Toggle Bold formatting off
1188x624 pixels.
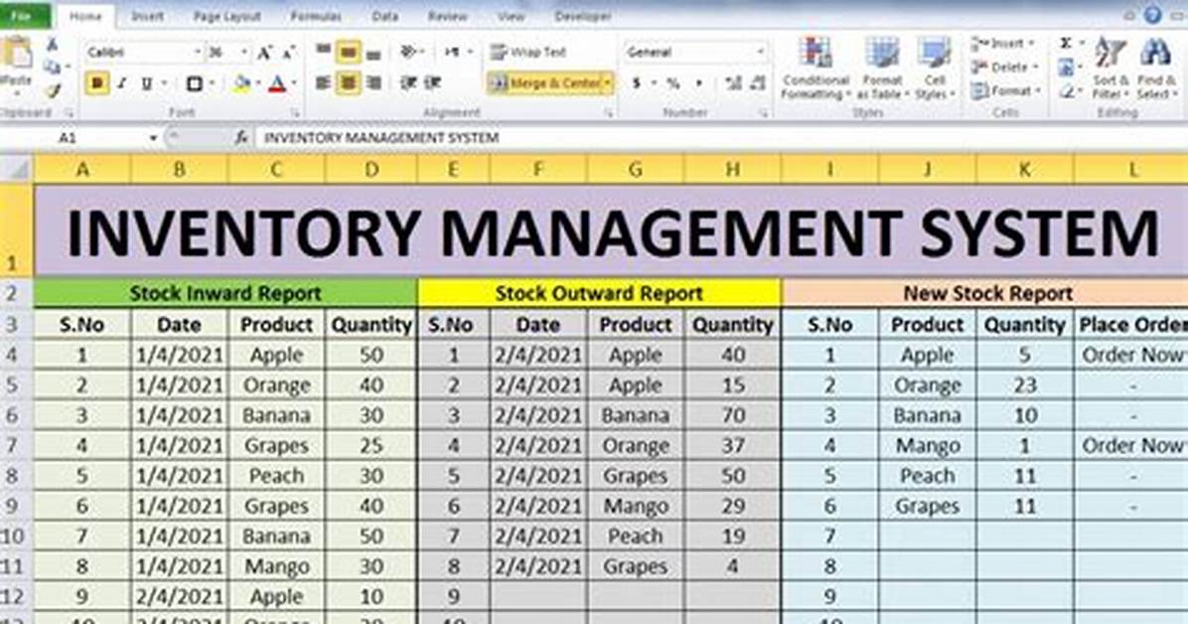click(97, 83)
